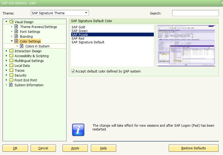
Task: Select the Visual Design label
Action: point(24,22)
